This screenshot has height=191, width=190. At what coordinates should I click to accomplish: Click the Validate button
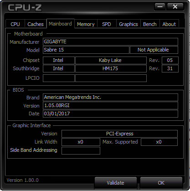(115, 182)
